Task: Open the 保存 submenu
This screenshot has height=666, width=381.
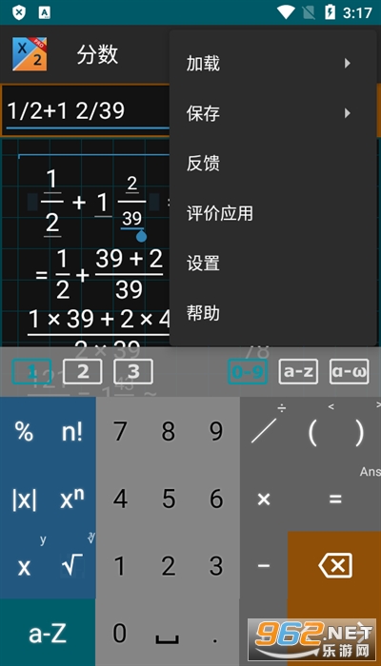Action: tap(272, 113)
